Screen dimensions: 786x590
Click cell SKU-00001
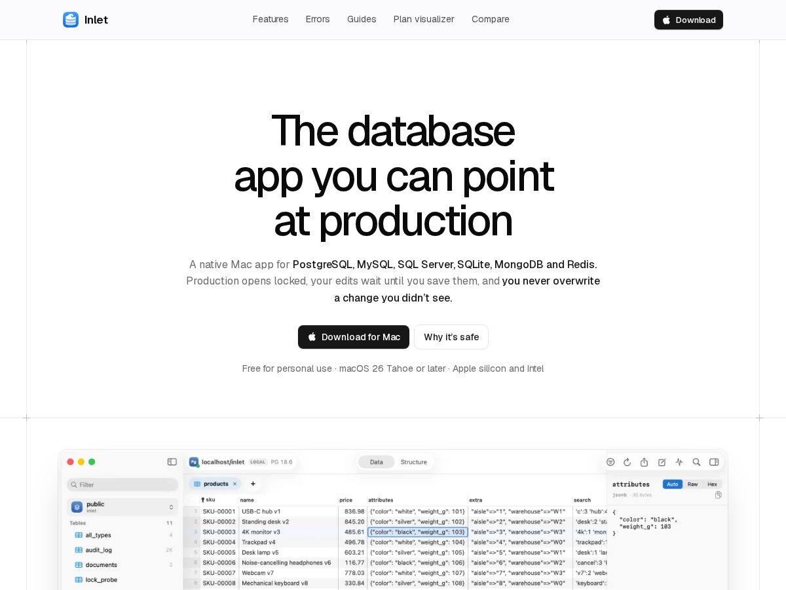point(219,511)
